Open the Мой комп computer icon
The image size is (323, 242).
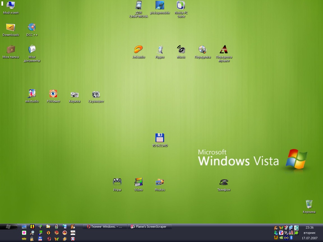click(11, 5)
